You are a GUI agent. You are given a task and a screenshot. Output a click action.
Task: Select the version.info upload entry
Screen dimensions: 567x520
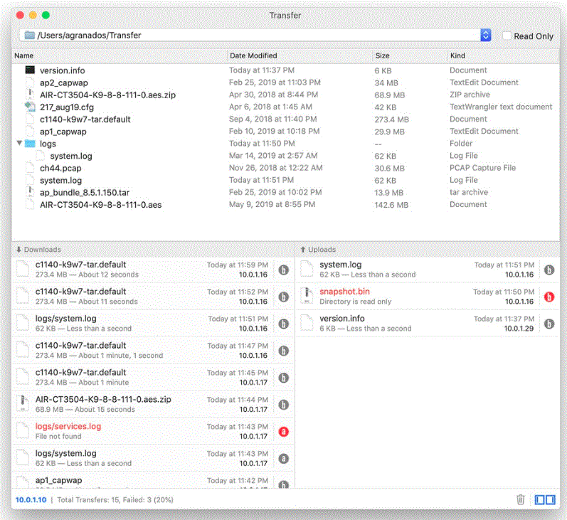pyautogui.click(x=428, y=324)
